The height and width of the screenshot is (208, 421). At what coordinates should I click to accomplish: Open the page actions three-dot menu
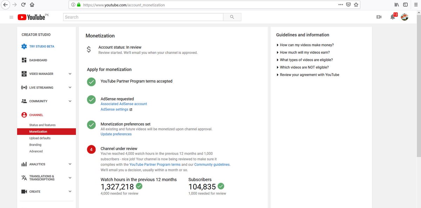[341, 5]
